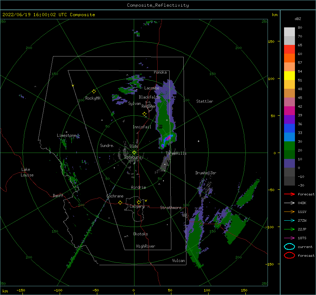The image size is (316, 295).
Task: Select the yellow 54-51 dBZ color band
Action: click(x=289, y=76)
